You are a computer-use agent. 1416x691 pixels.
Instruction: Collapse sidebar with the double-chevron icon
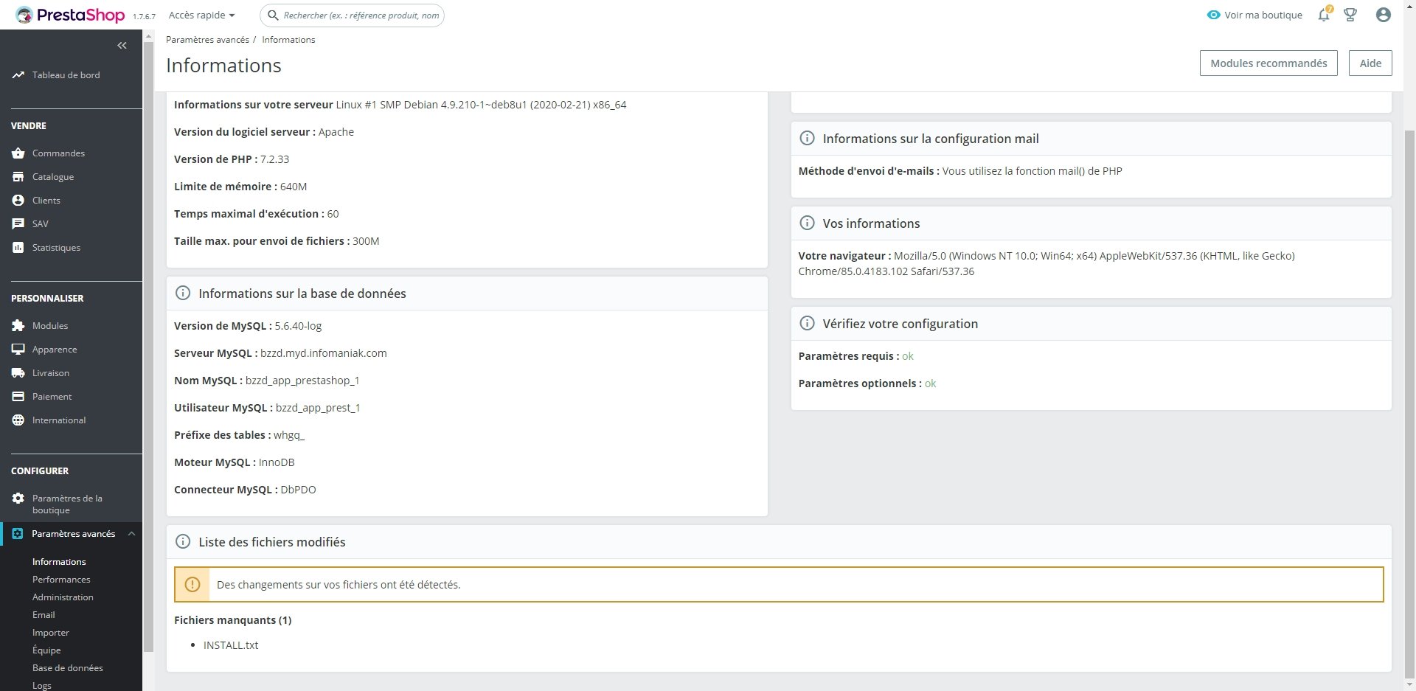122,46
